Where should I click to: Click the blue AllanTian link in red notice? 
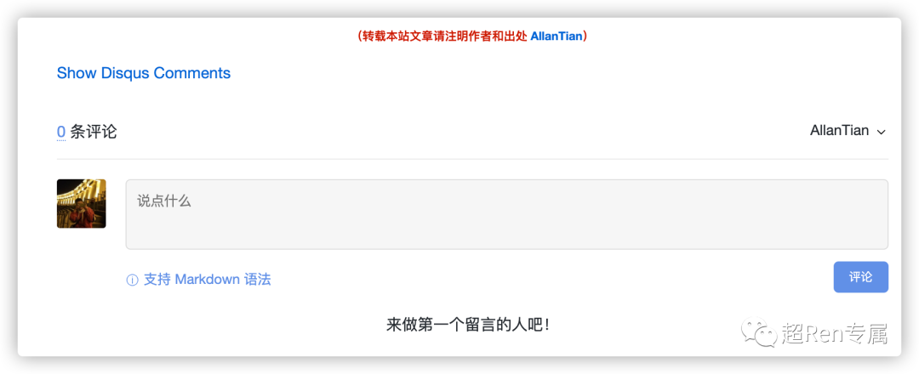[557, 37]
